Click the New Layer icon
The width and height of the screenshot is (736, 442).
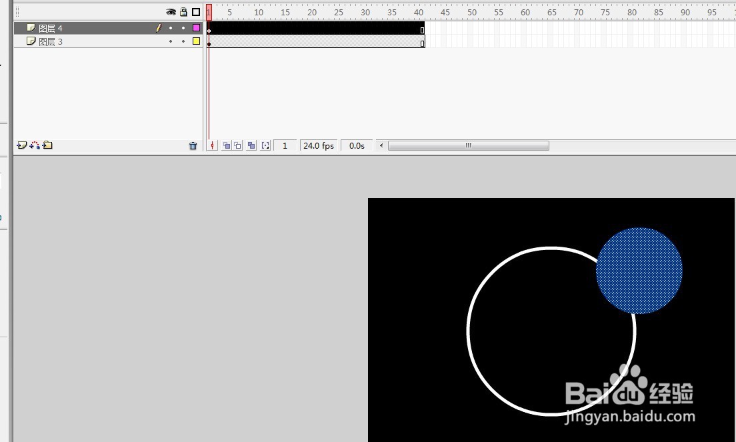pos(21,145)
